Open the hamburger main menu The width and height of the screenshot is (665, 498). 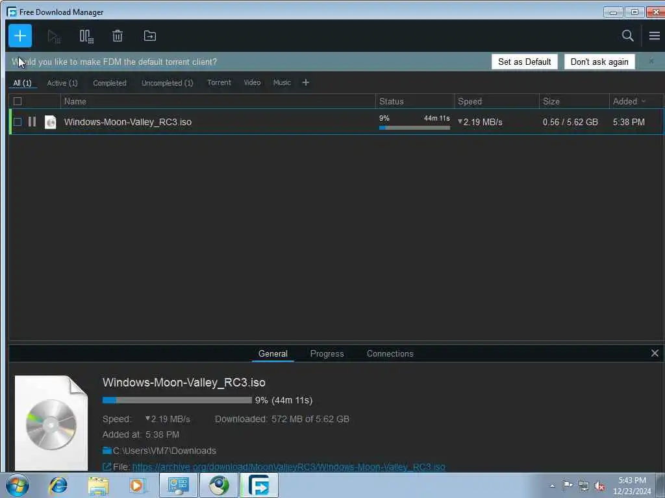pos(654,36)
